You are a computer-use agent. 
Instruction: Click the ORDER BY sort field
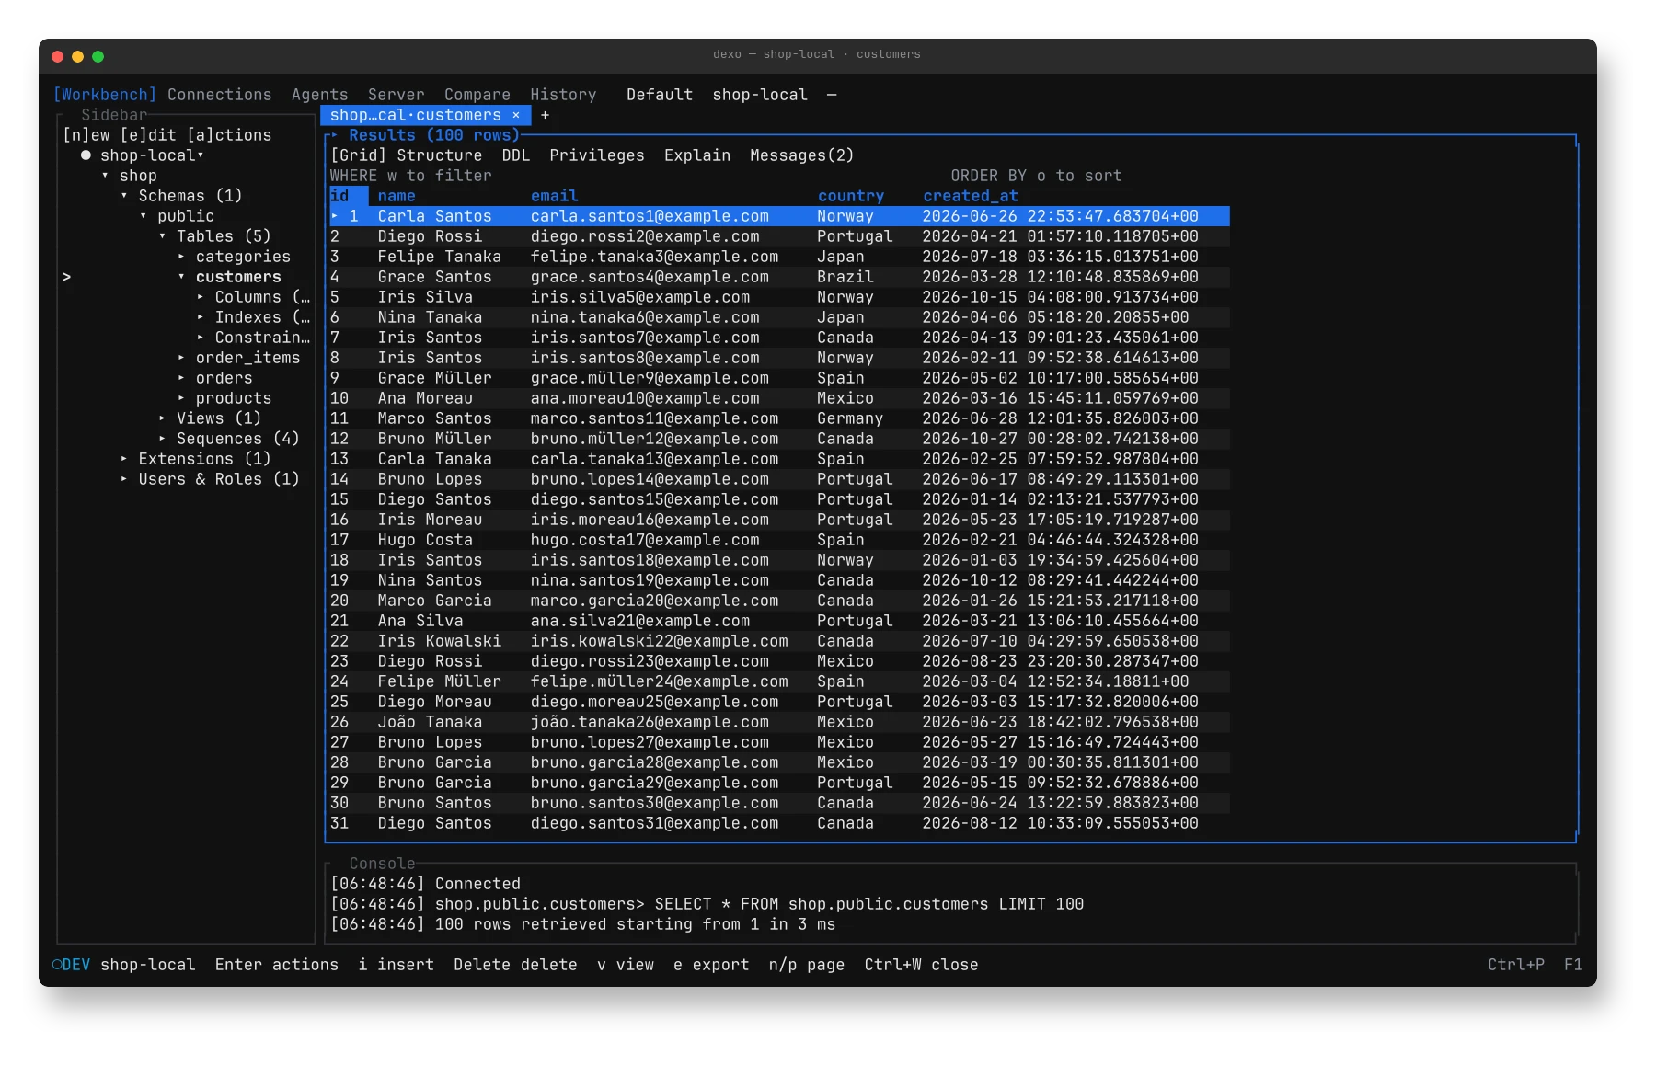pyautogui.click(x=1036, y=176)
